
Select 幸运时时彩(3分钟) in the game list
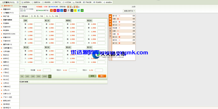click(10, 34)
